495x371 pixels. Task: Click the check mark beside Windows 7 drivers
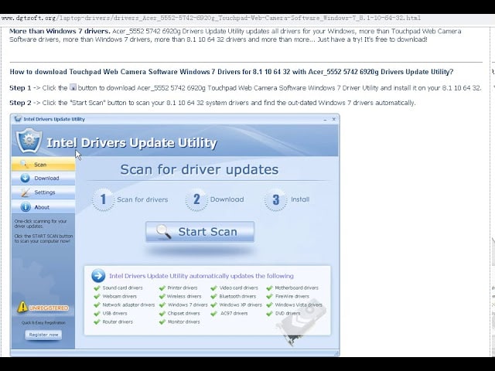(x=162, y=305)
